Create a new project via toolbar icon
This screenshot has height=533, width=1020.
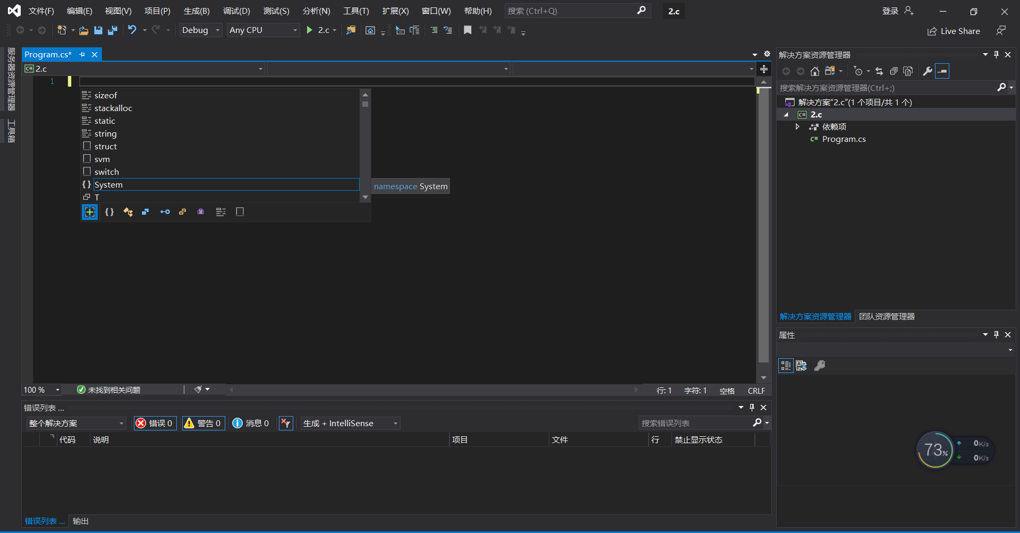point(62,30)
